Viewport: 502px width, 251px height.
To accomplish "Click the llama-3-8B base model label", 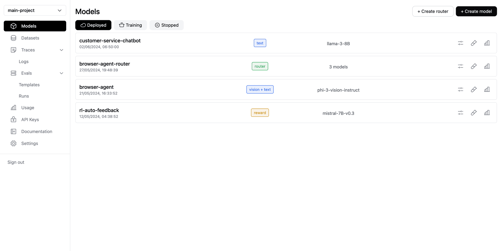I will 338,44.
